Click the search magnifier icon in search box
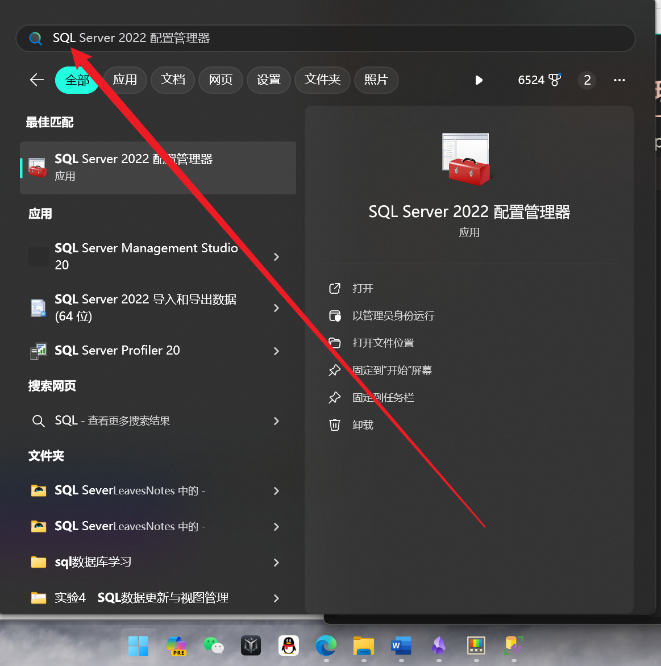Screen dimensions: 661x666 (36, 38)
